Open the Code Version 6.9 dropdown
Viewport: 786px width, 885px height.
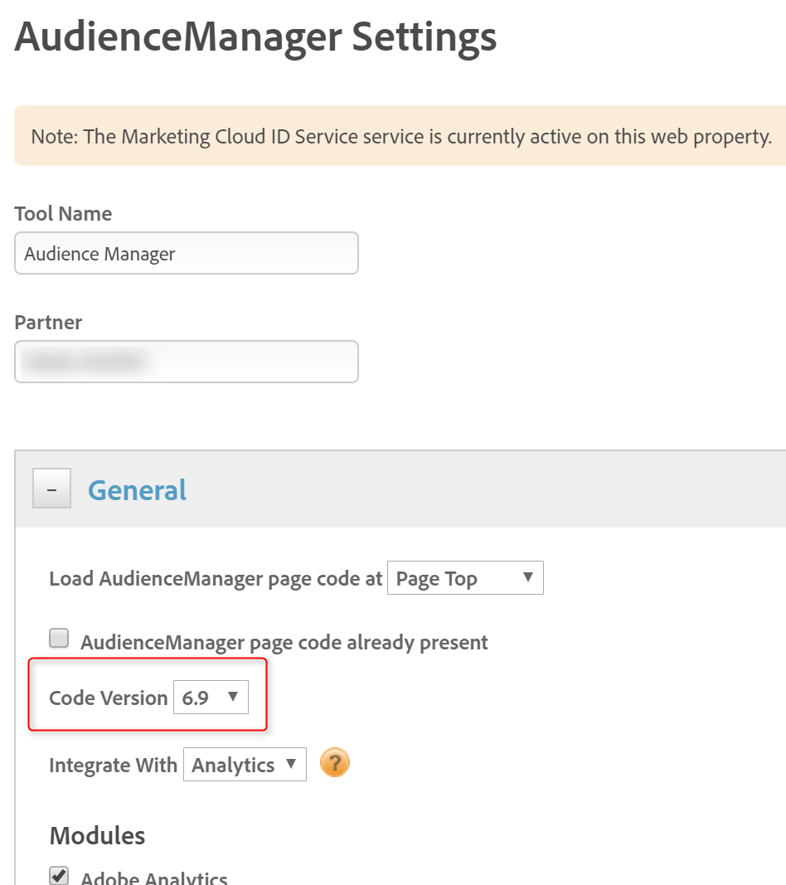coord(211,698)
